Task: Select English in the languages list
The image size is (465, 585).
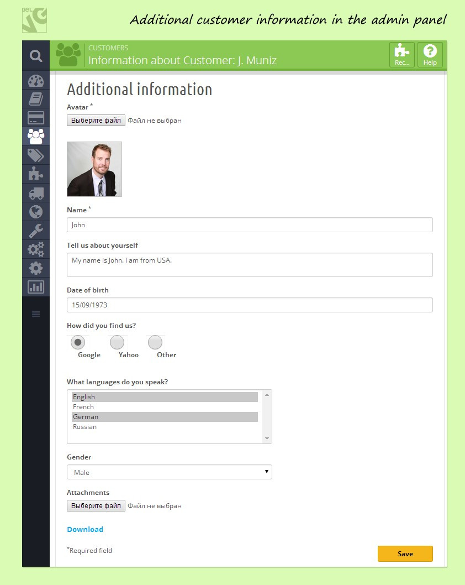Action: tap(165, 397)
